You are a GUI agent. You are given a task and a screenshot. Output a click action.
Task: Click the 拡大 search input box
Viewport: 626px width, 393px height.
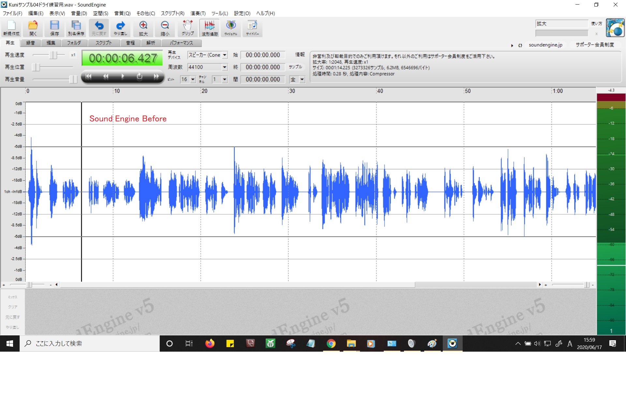coord(561,23)
